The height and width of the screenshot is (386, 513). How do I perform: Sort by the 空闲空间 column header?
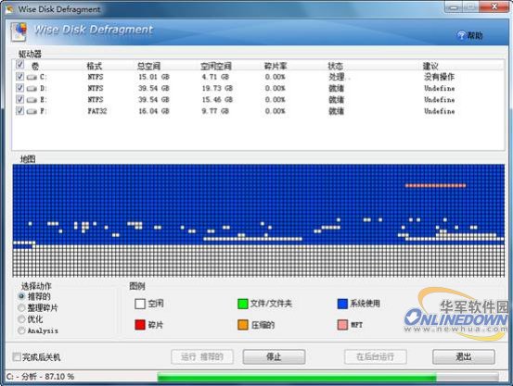pyautogui.click(x=216, y=66)
